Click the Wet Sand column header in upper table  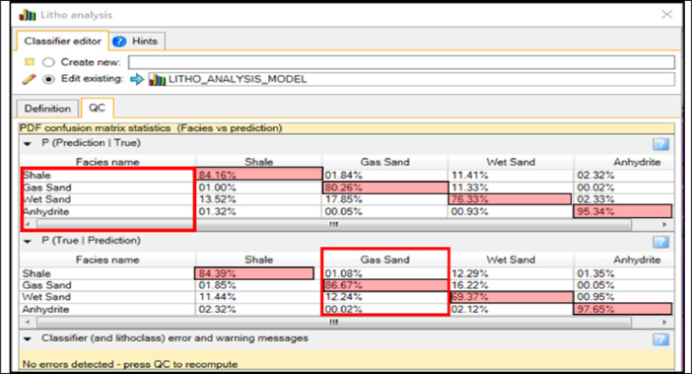tap(511, 162)
